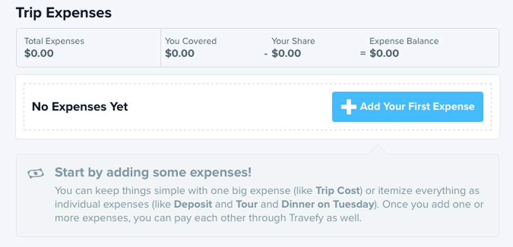Click the Expense Balance amount
The image size is (513, 247).
coord(384,53)
